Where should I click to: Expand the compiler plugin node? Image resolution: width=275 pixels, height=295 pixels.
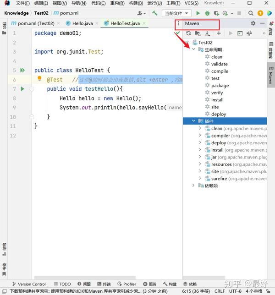(200, 135)
